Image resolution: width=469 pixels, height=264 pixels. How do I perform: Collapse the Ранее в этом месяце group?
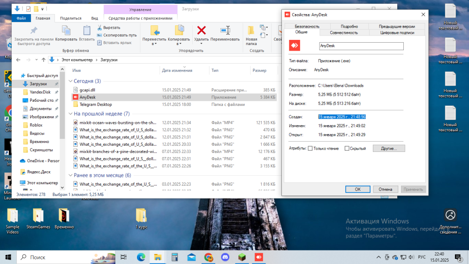click(71, 175)
